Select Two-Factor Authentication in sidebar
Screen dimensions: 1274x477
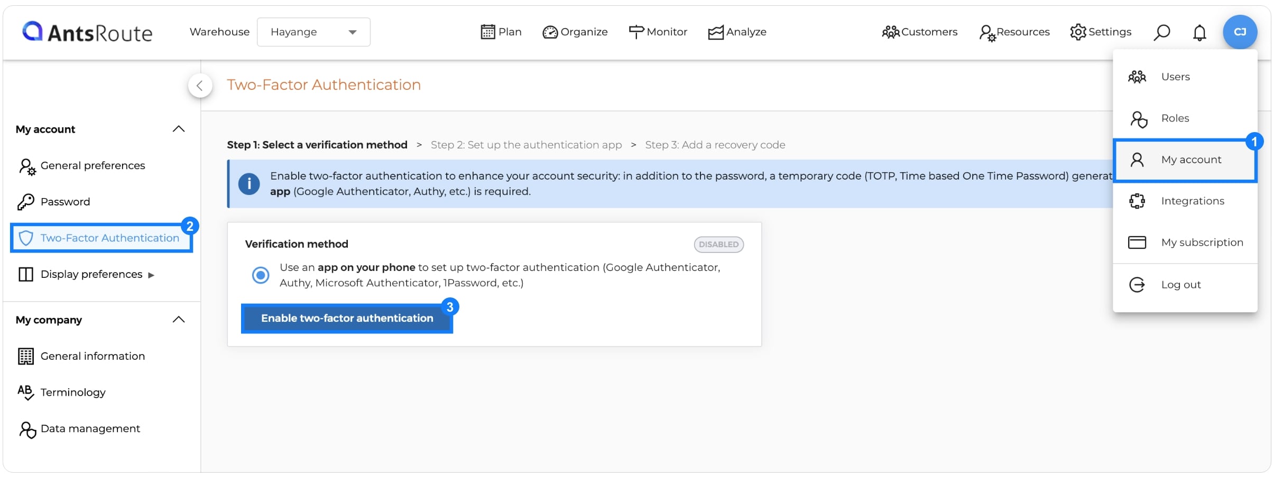101,238
